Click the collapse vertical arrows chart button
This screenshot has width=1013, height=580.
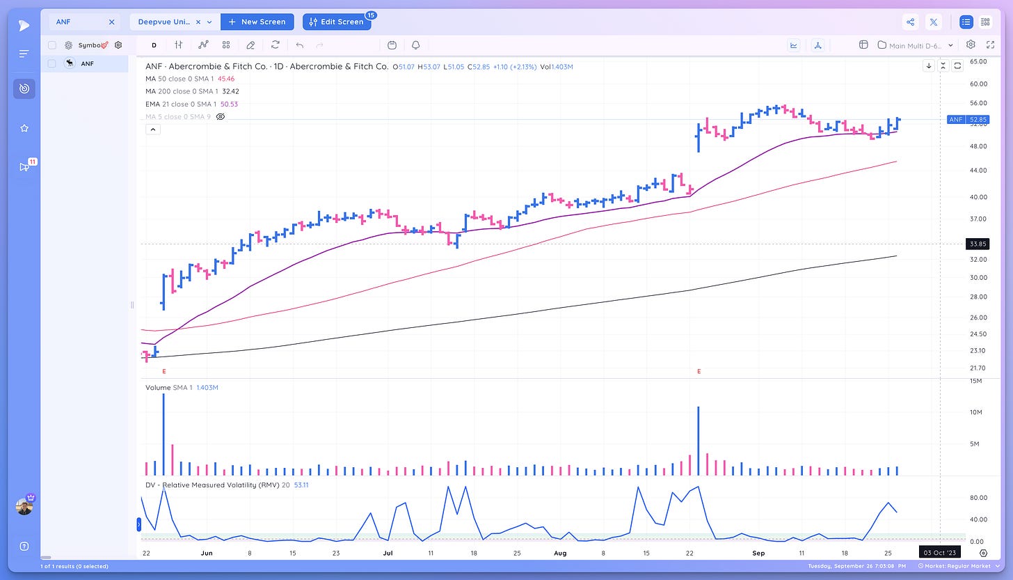tap(943, 65)
